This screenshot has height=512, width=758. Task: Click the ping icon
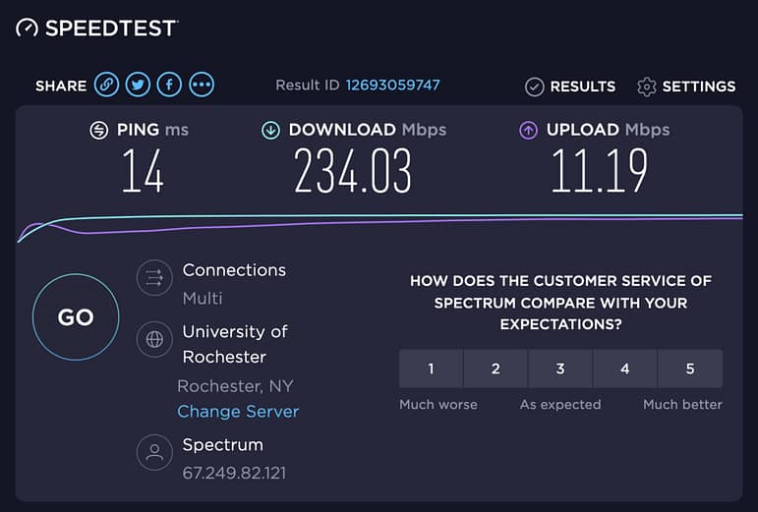point(98,131)
